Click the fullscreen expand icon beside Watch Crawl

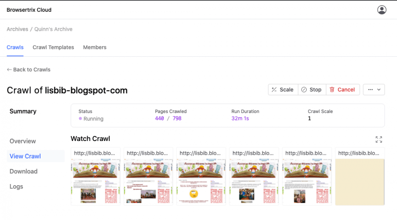point(379,139)
